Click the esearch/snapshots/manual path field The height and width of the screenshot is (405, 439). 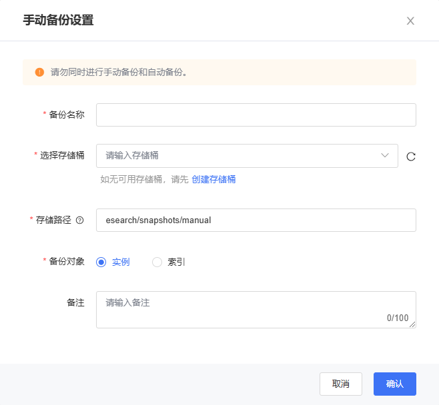(x=256, y=220)
